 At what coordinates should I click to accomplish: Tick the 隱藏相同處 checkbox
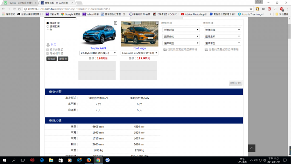[48, 53]
